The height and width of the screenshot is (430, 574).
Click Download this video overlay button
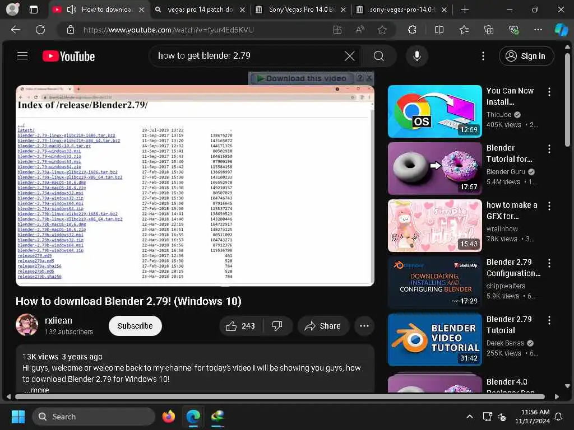(302, 78)
